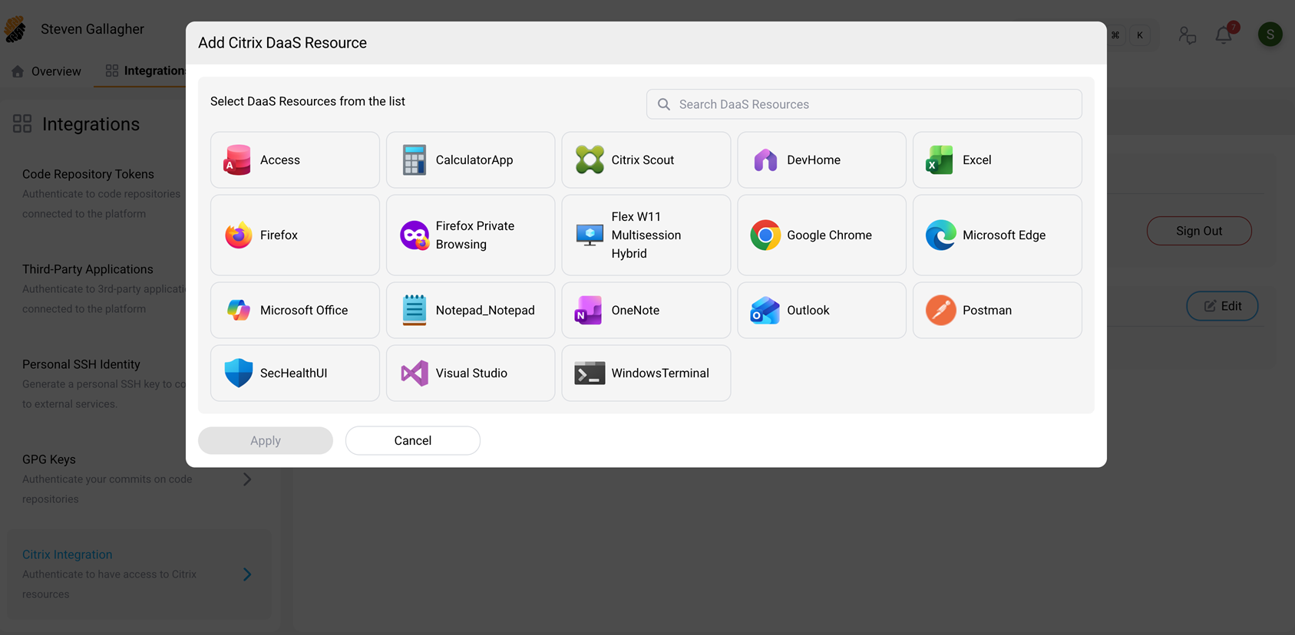Select the Google Chrome resource label
The width and height of the screenshot is (1295, 635).
click(x=829, y=235)
